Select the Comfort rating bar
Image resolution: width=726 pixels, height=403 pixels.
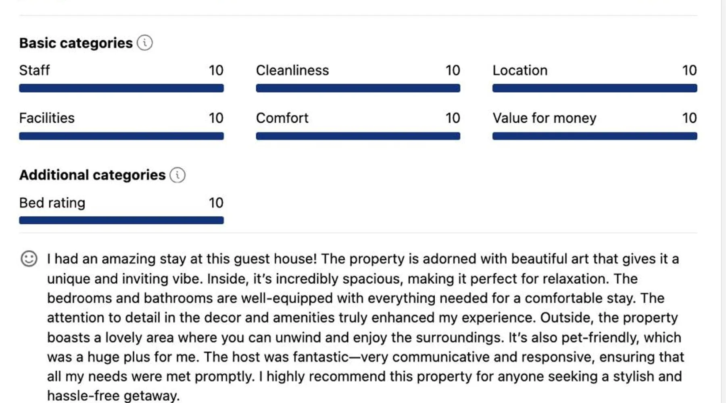(x=358, y=136)
